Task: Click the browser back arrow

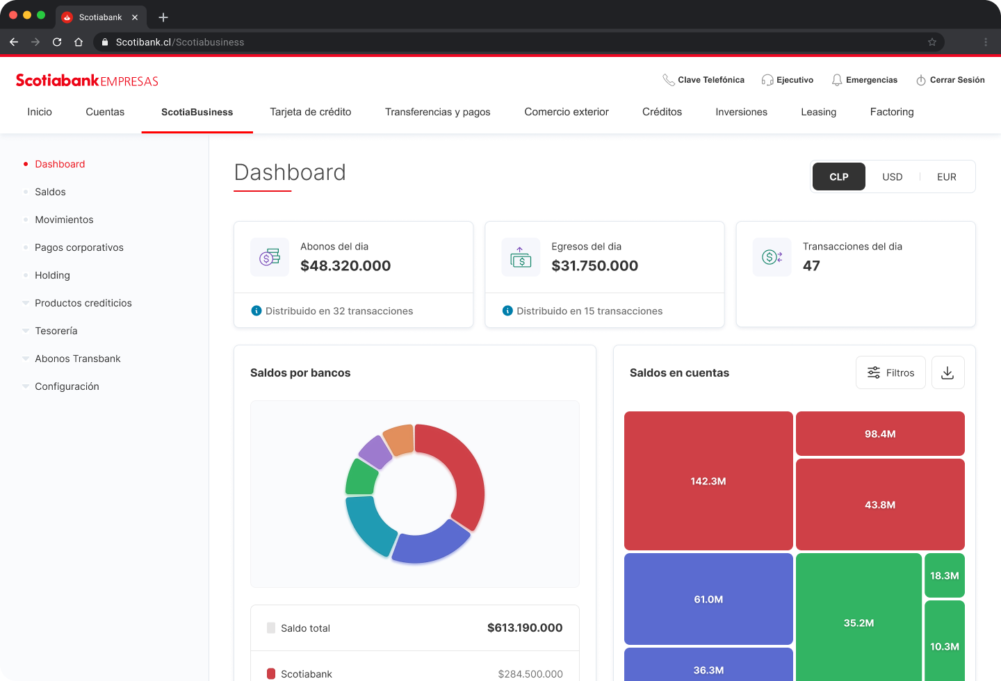Action: pyautogui.click(x=14, y=42)
